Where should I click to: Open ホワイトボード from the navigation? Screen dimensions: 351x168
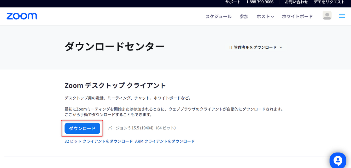click(297, 16)
